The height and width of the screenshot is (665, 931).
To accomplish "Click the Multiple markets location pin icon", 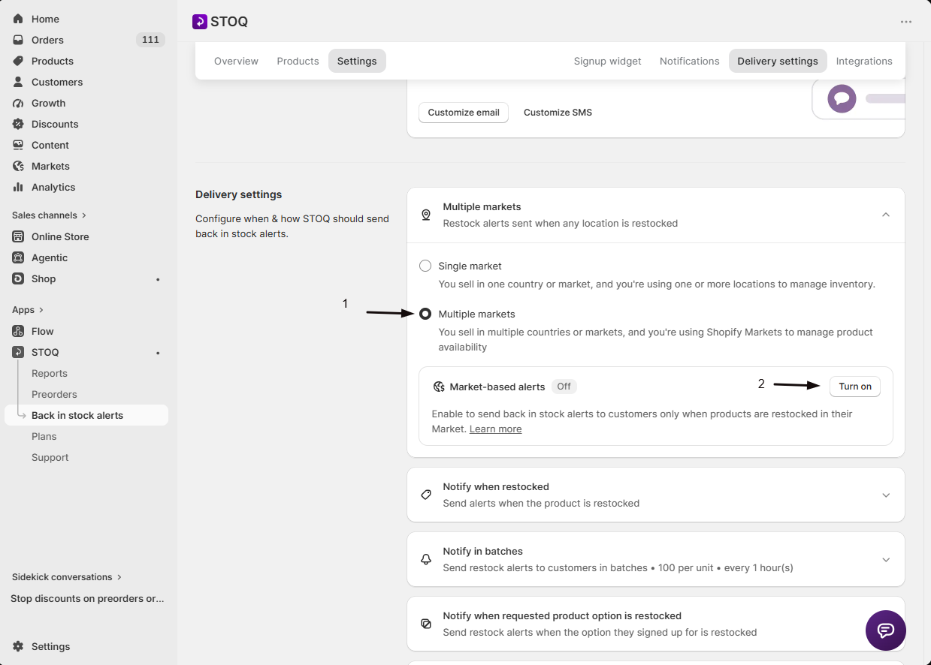I will point(426,215).
